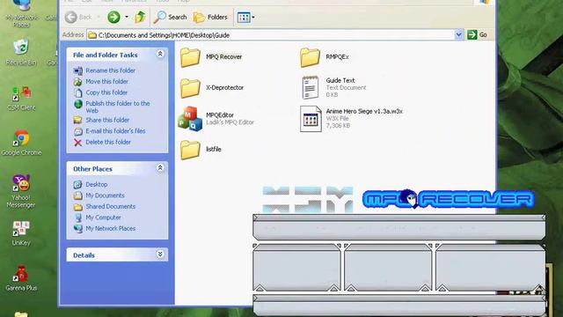Open the Forward button history dropdown arrow
This screenshot has width=563, height=317.
pyautogui.click(x=127, y=17)
